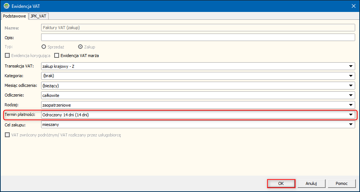Click the Ewidencja VAT title bar app icon
Screen dimensions: 360x192
pos(7,6)
